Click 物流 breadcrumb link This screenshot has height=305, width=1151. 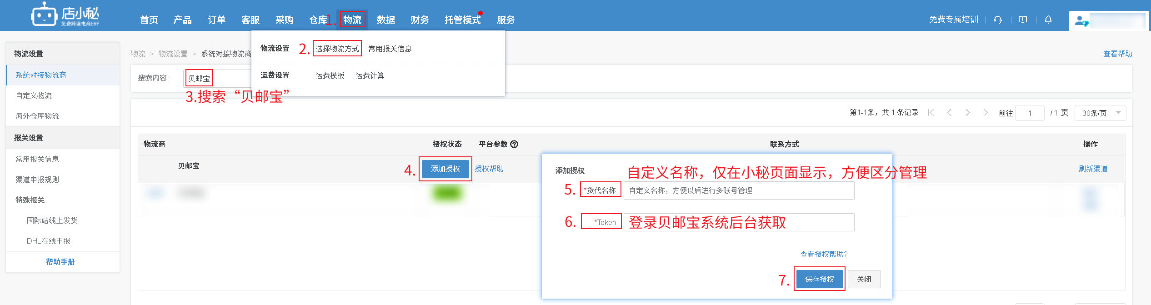(x=138, y=54)
